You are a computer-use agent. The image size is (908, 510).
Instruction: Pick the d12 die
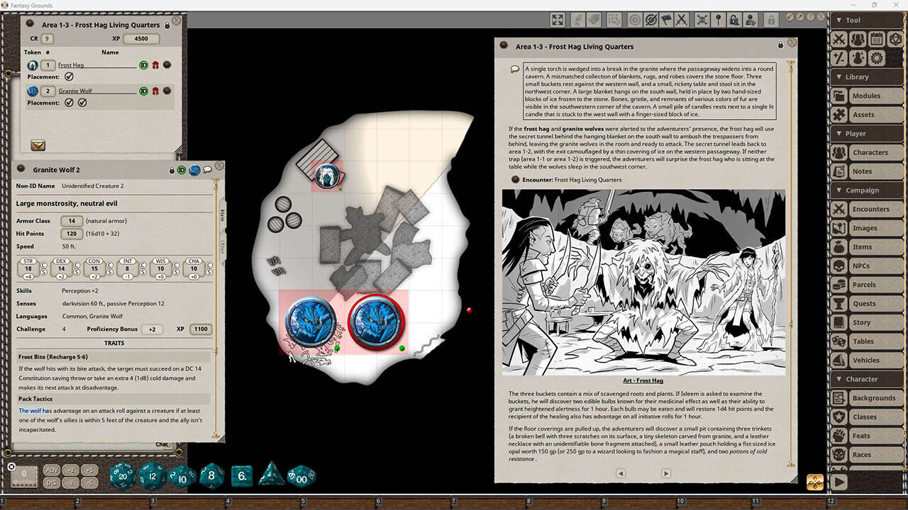(x=152, y=476)
